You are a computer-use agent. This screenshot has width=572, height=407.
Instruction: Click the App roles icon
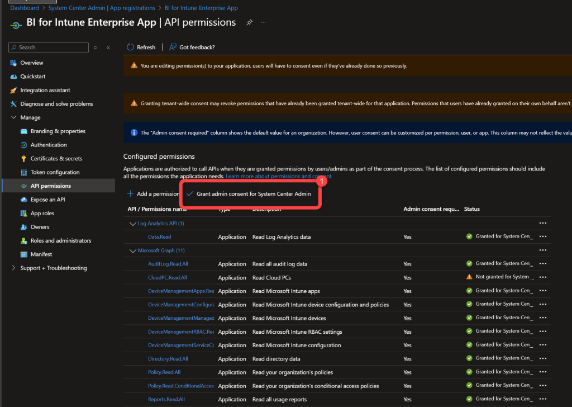coord(23,213)
